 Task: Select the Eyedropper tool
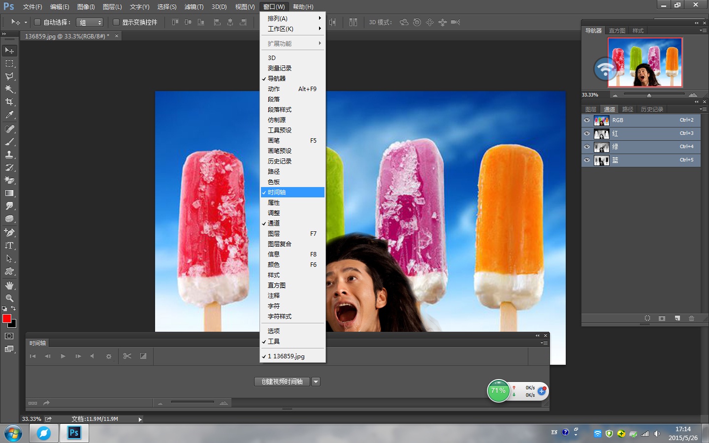tap(9, 115)
